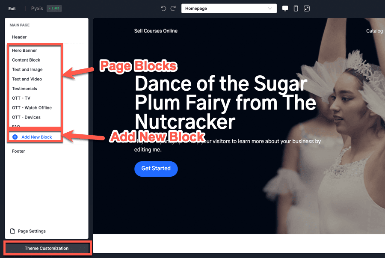Switch to desktop preview icon
This screenshot has width=385, height=258.
point(285,9)
